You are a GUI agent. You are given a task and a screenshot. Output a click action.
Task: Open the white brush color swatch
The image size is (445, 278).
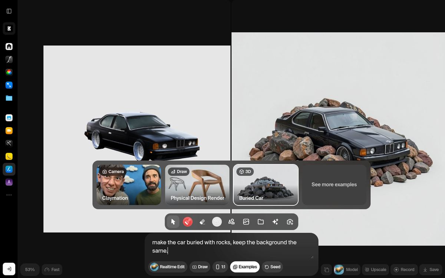click(x=217, y=222)
